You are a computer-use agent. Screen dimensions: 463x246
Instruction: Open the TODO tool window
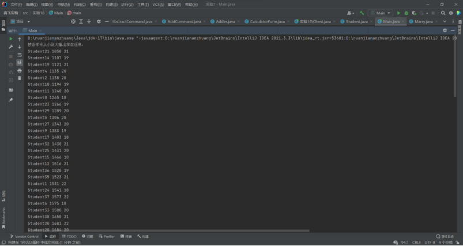[x=69, y=237]
